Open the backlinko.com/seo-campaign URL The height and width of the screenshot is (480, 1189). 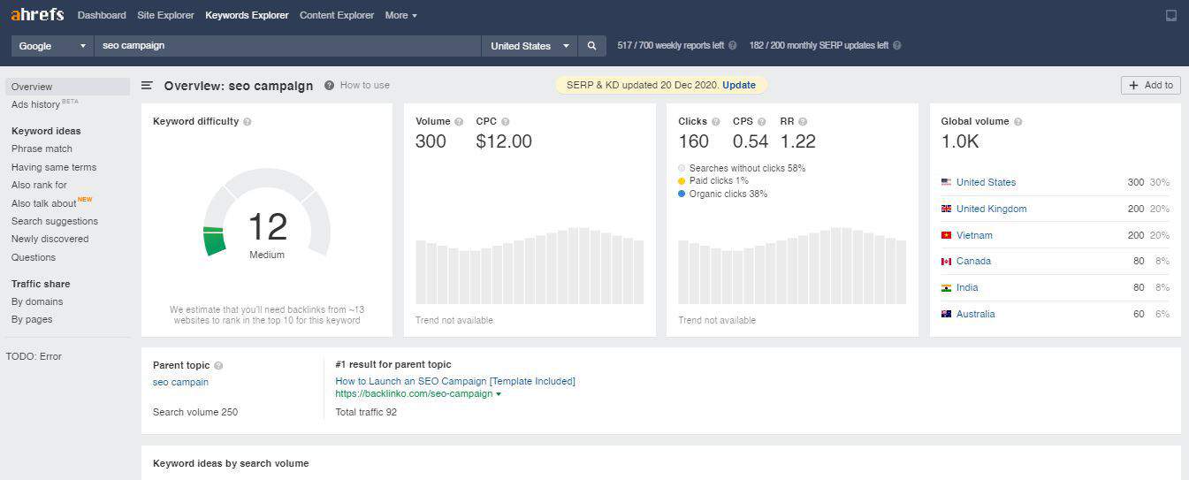tap(414, 393)
